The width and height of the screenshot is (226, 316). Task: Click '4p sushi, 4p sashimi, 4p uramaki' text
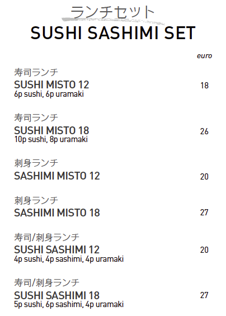pos(69,259)
